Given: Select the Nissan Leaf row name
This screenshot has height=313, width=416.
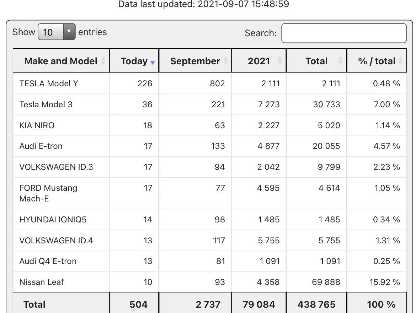Looking at the screenshot, I should click(42, 282).
